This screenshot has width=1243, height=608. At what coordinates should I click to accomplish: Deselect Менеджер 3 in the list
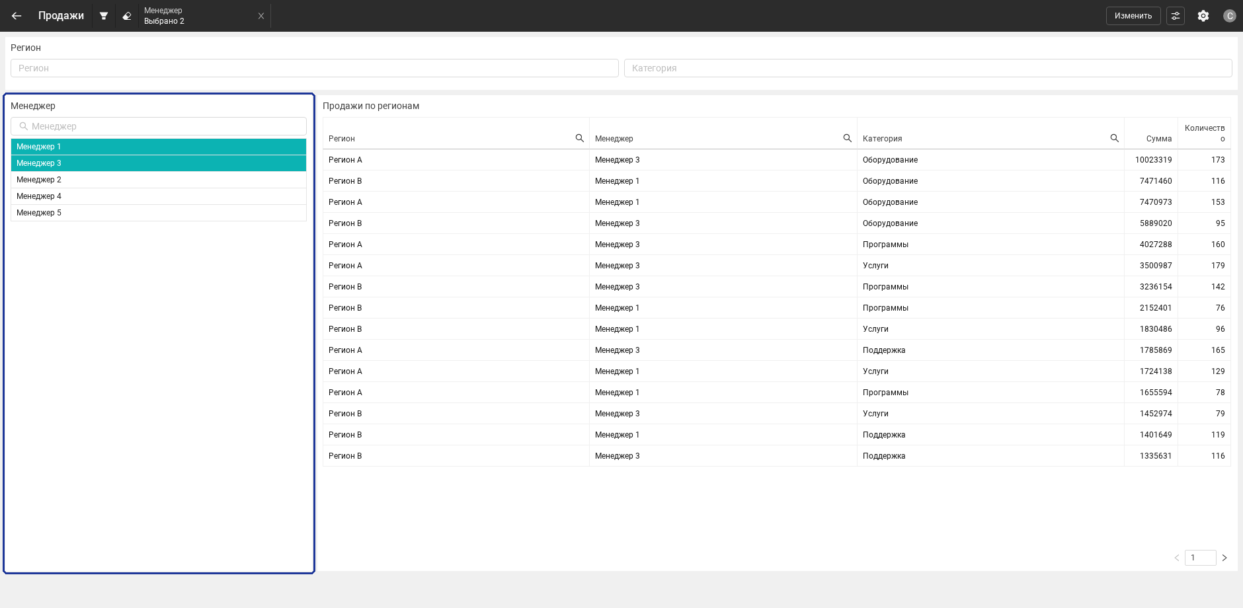click(x=159, y=163)
